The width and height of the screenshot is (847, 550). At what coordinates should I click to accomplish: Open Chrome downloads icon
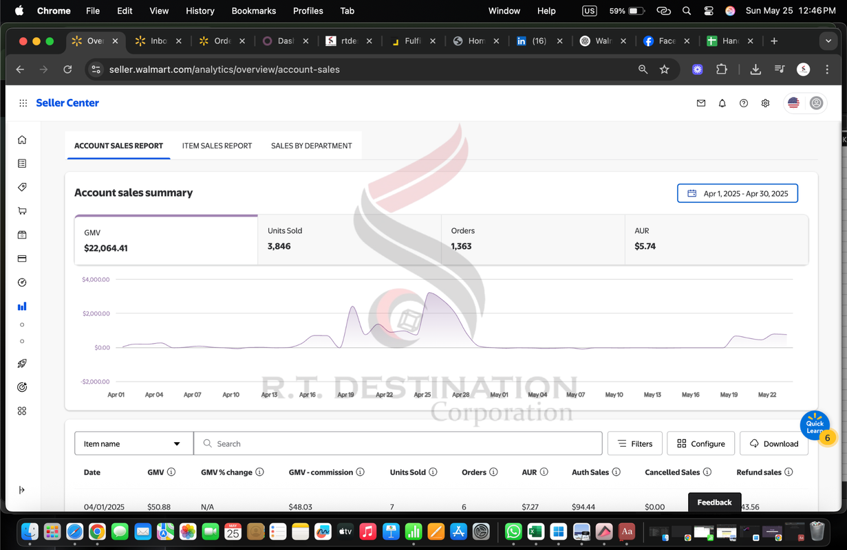pos(755,69)
